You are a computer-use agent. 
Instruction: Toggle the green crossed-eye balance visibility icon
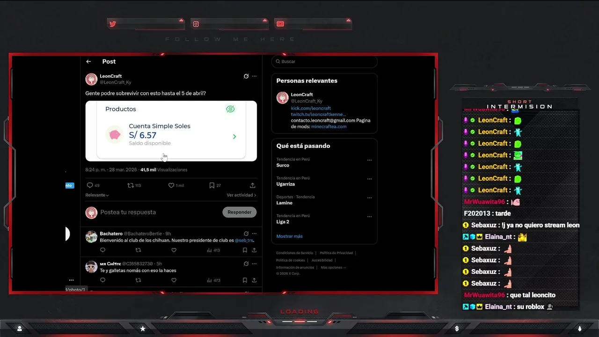click(230, 109)
